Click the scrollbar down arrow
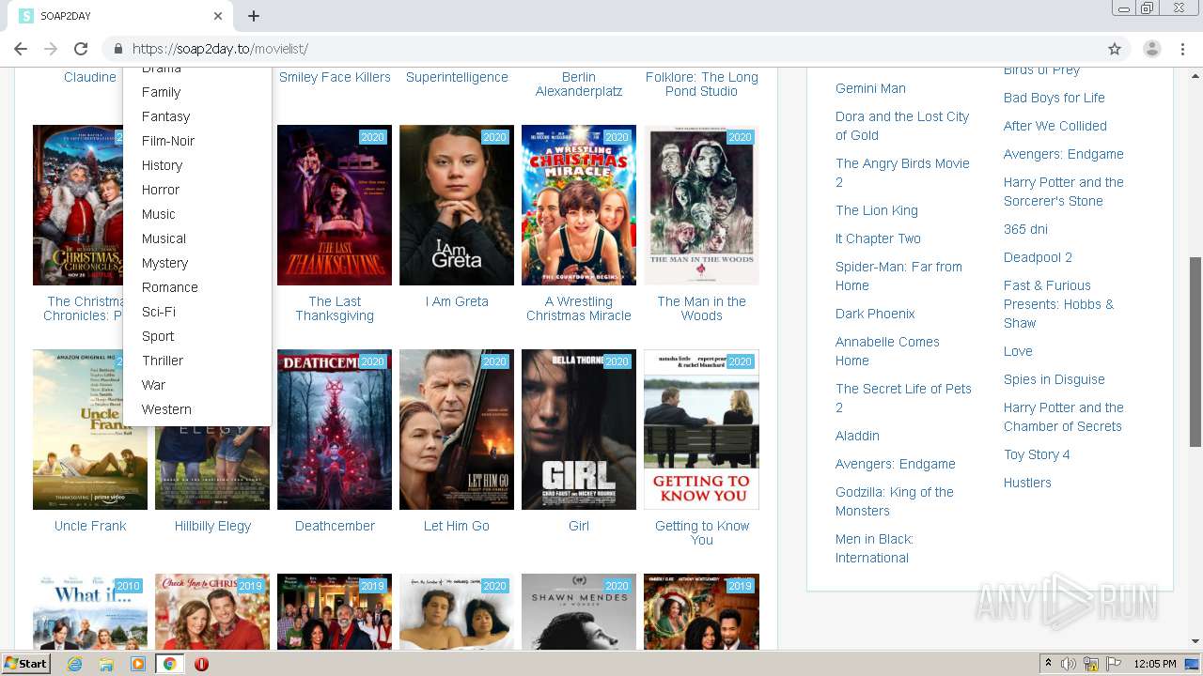This screenshot has width=1203, height=676. tap(1195, 641)
